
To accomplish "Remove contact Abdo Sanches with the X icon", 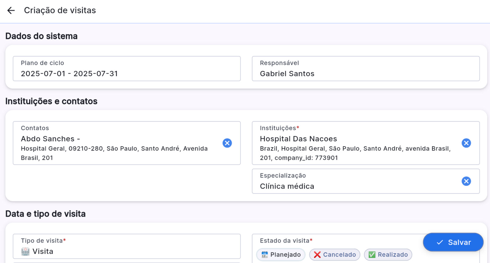I will (x=227, y=143).
